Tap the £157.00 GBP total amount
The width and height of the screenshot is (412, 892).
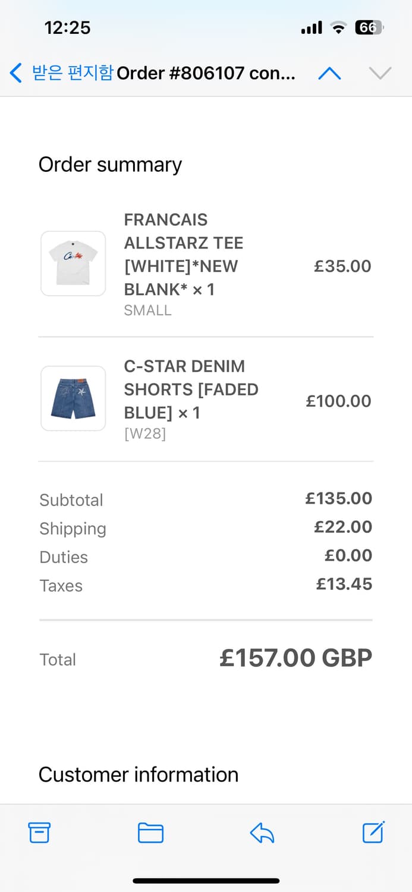click(x=295, y=658)
